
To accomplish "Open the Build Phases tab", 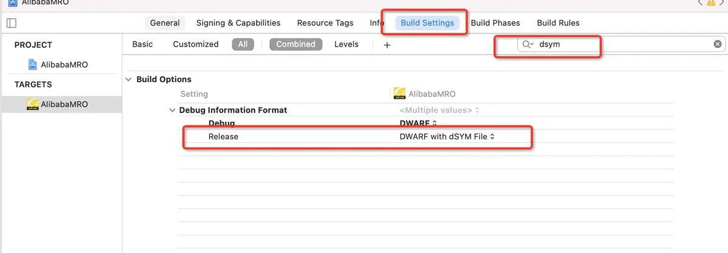I will tap(495, 23).
